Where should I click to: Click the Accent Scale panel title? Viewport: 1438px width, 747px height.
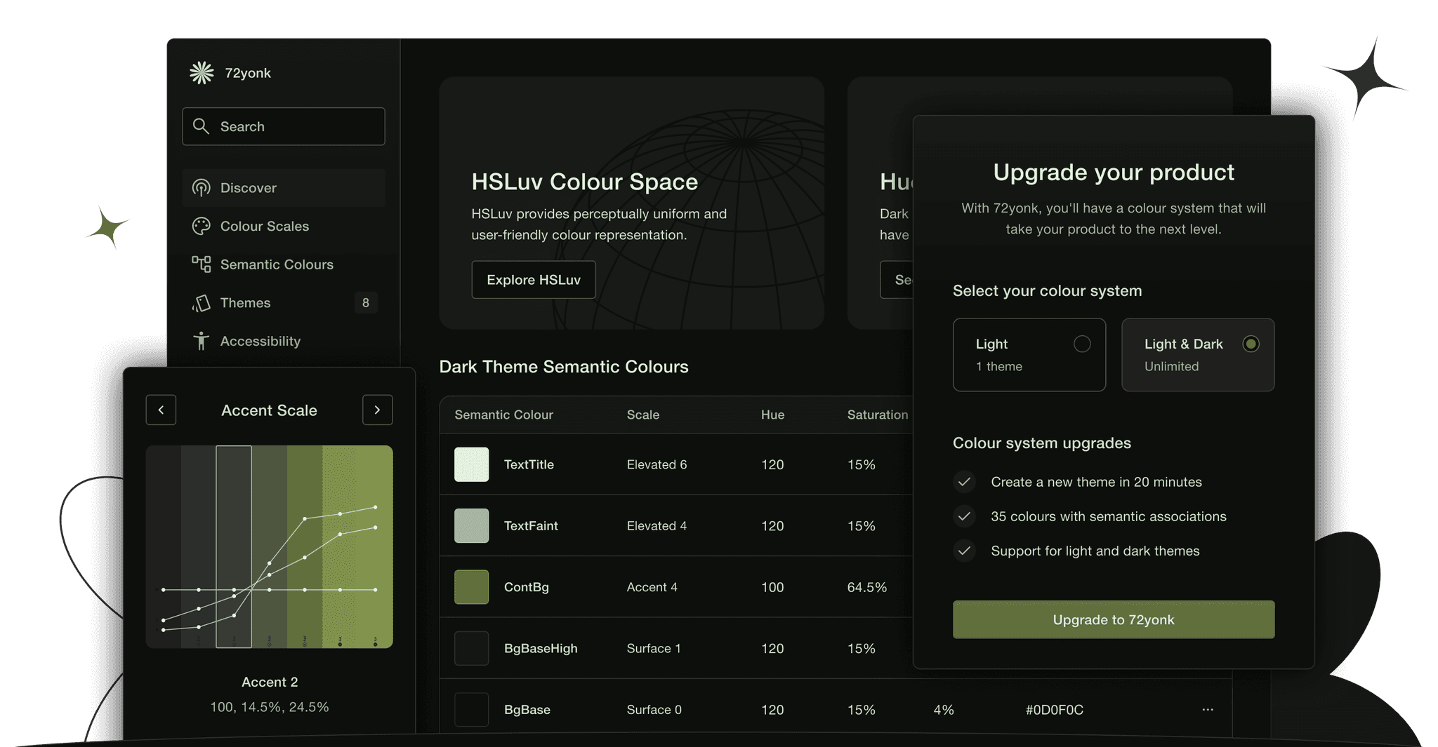point(269,410)
